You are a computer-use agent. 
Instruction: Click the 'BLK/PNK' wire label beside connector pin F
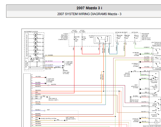pyautogui.click(x=54, y=84)
